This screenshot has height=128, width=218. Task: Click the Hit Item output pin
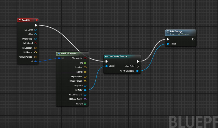(85, 104)
